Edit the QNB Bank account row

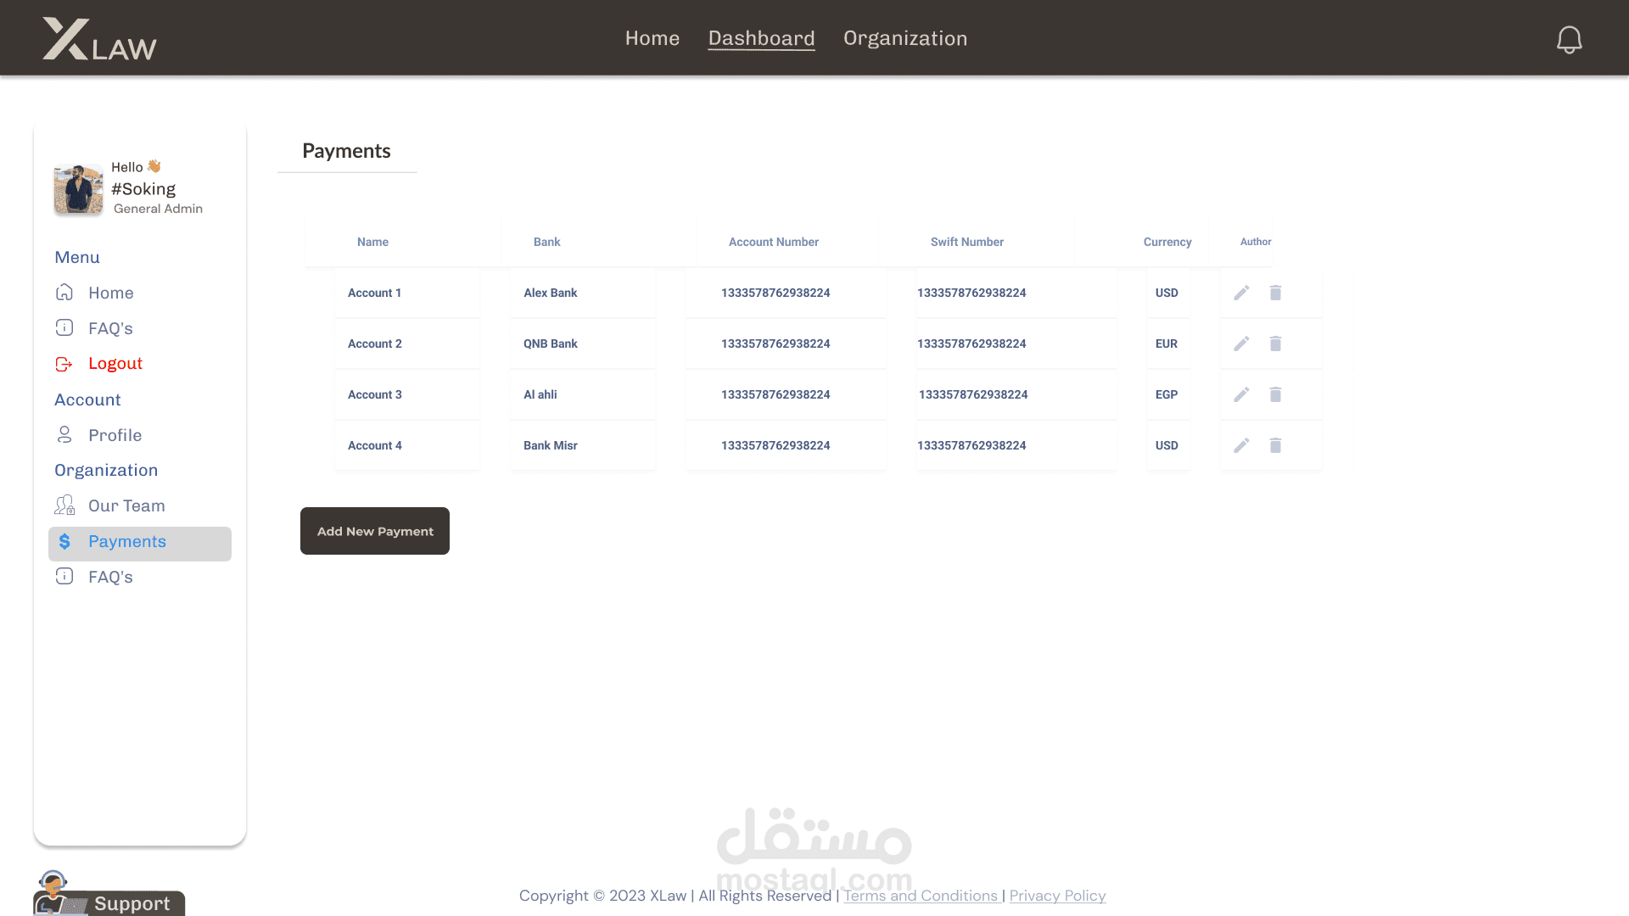1241,343
